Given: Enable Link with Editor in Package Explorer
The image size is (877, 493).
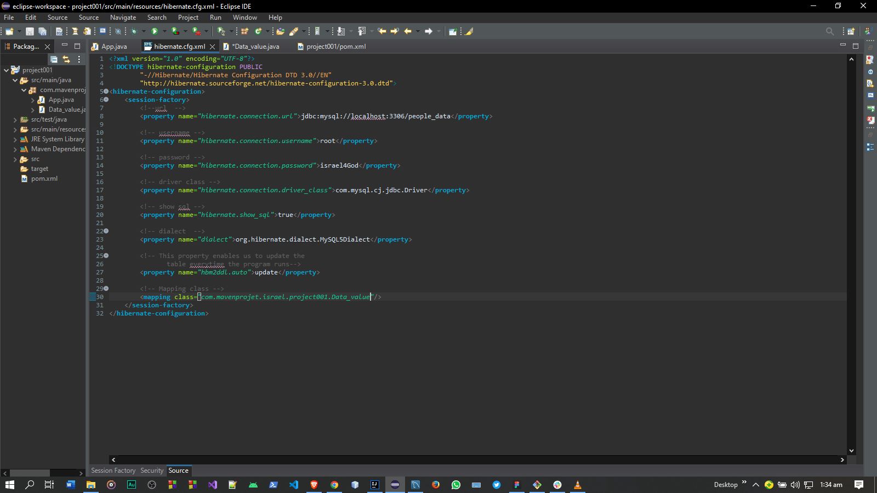Looking at the screenshot, I should pyautogui.click(x=66, y=59).
